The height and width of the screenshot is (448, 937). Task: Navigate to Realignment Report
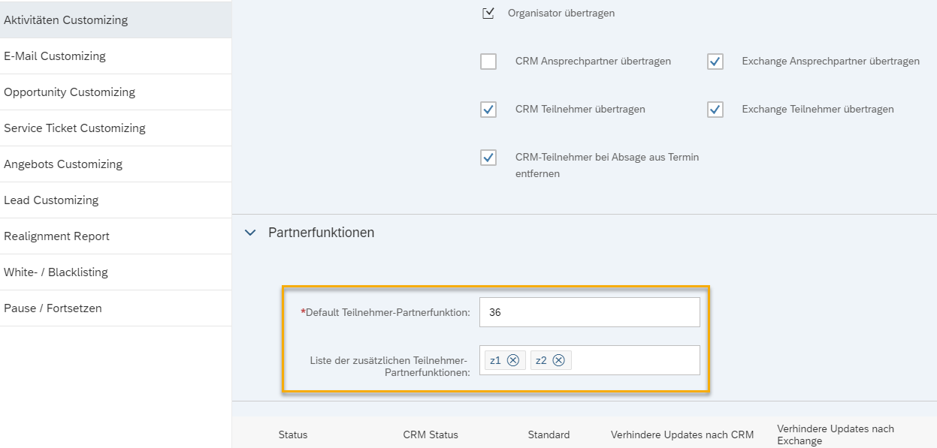pyautogui.click(x=57, y=236)
